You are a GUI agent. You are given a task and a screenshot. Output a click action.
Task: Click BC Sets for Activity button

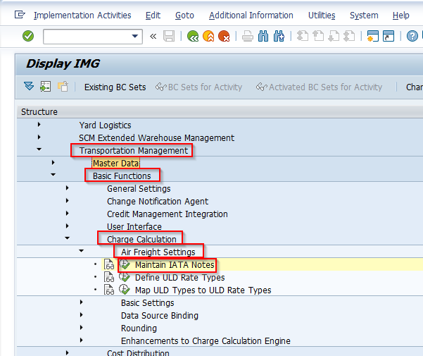(x=198, y=87)
